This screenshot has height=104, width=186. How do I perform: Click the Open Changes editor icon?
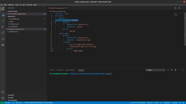176,8
